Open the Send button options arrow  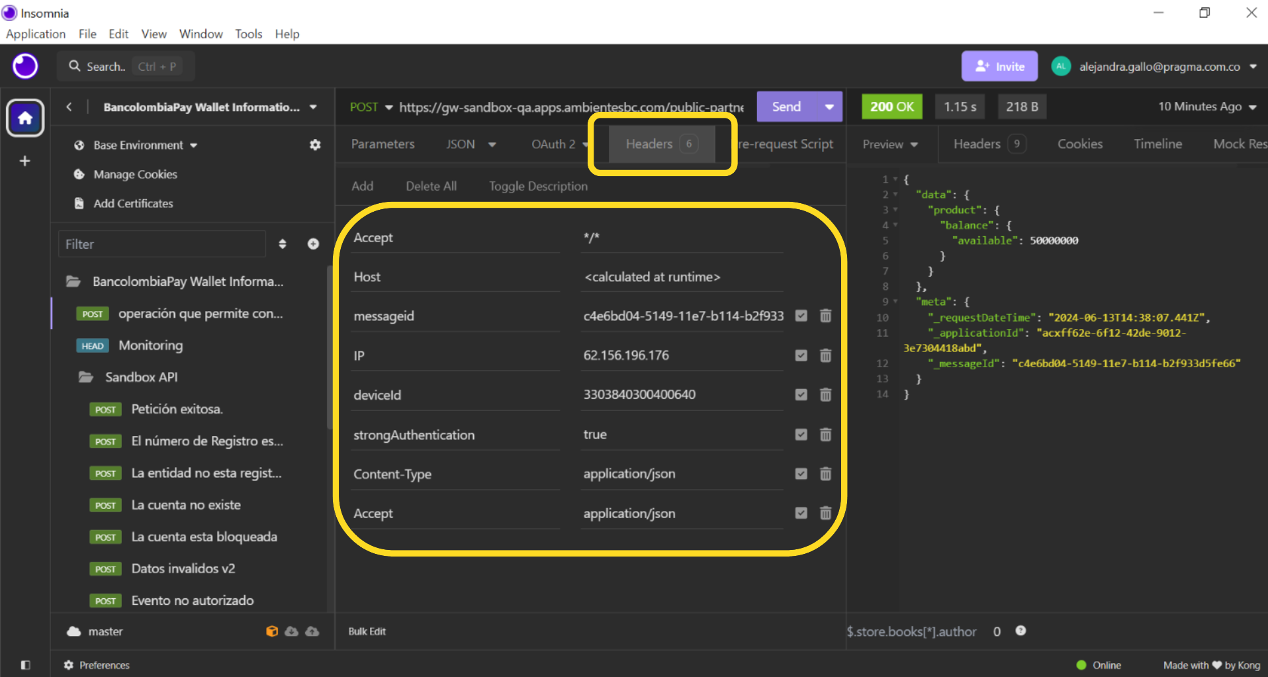829,107
